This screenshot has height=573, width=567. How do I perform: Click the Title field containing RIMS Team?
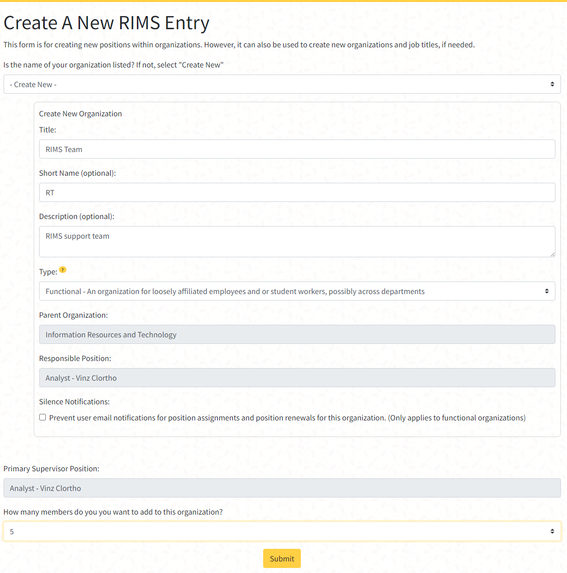(297, 150)
